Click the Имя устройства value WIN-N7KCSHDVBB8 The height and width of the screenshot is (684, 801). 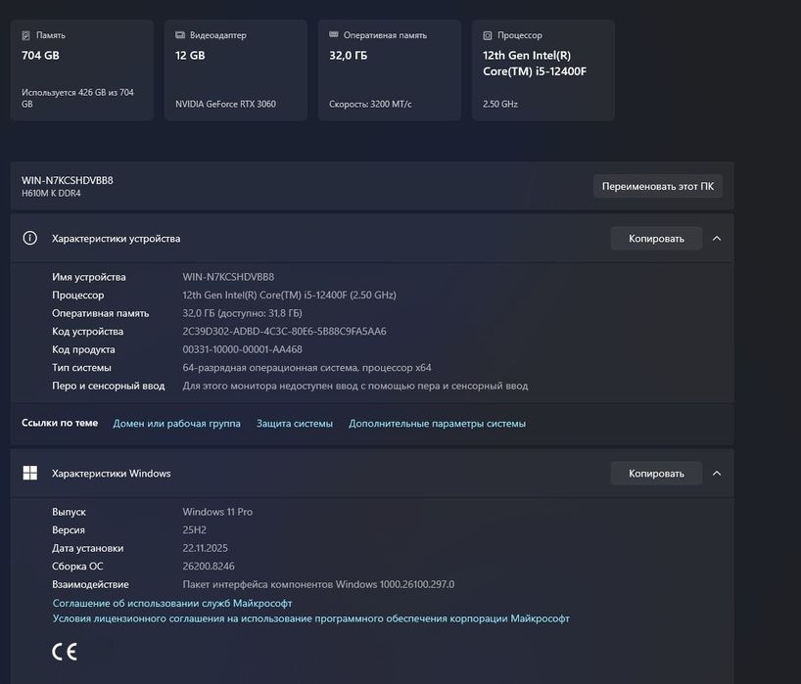coord(228,277)
